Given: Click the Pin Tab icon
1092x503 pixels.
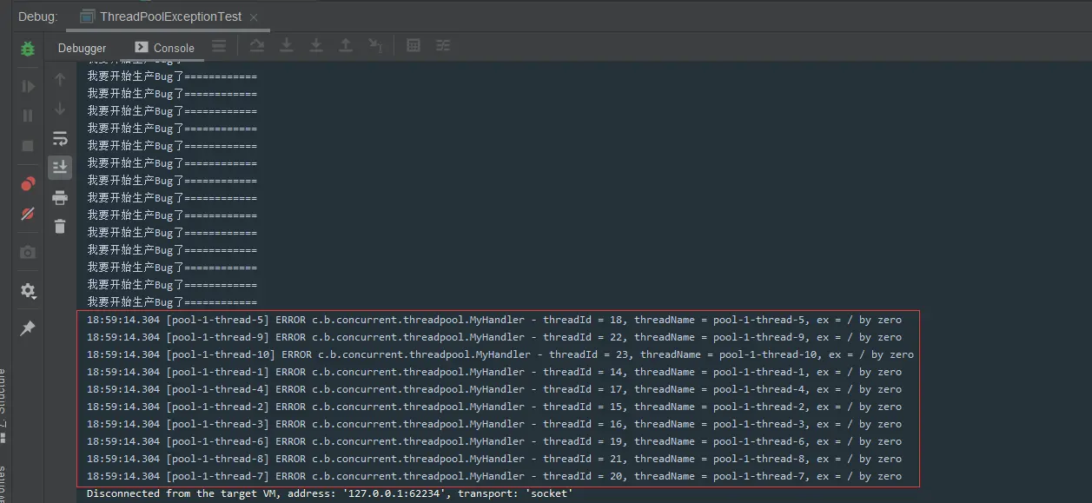Looking at the screenshot, I should (28, 328).
